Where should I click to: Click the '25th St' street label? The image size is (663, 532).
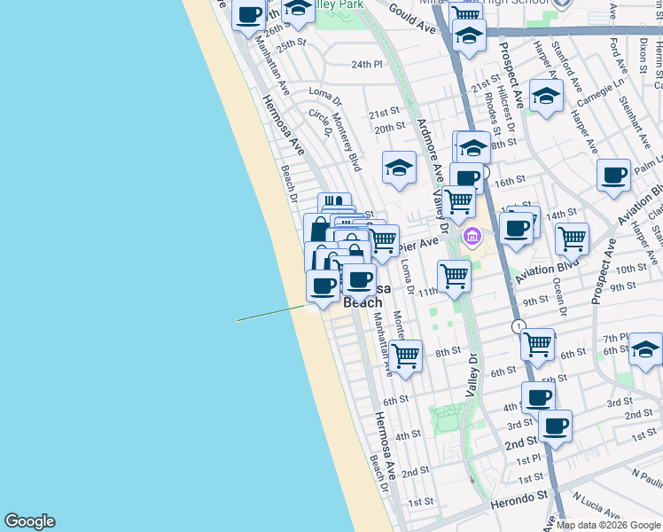292,46
